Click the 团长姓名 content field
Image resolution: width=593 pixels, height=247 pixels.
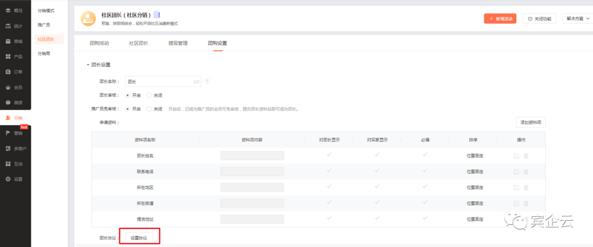[x=252, y=155]
